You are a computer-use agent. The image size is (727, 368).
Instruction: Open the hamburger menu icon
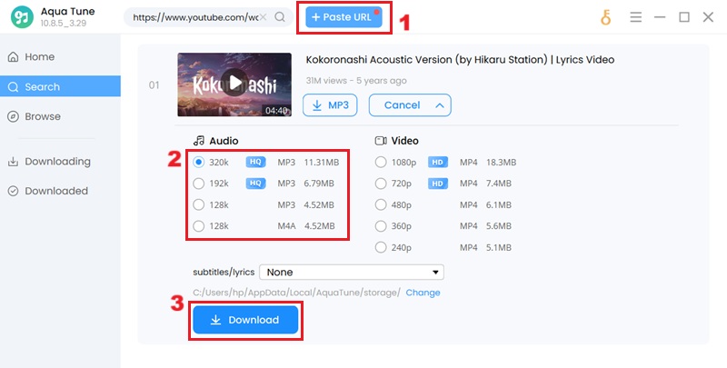(636, 17)
